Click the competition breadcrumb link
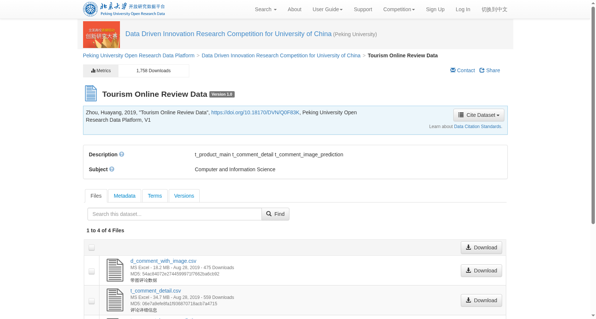The height and width of the screenshot is (319, 596). click(281, 55)
